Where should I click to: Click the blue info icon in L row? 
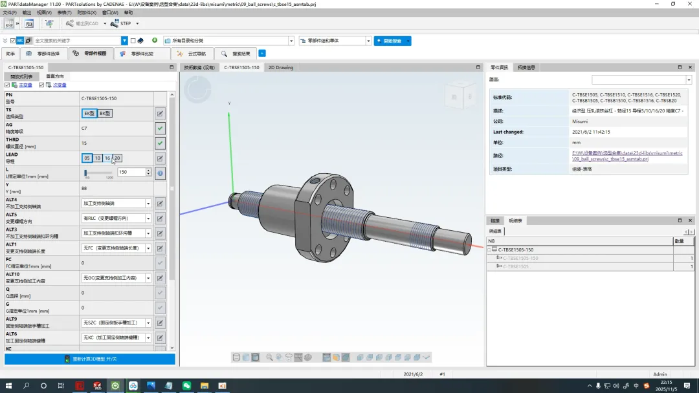point(160,173)
